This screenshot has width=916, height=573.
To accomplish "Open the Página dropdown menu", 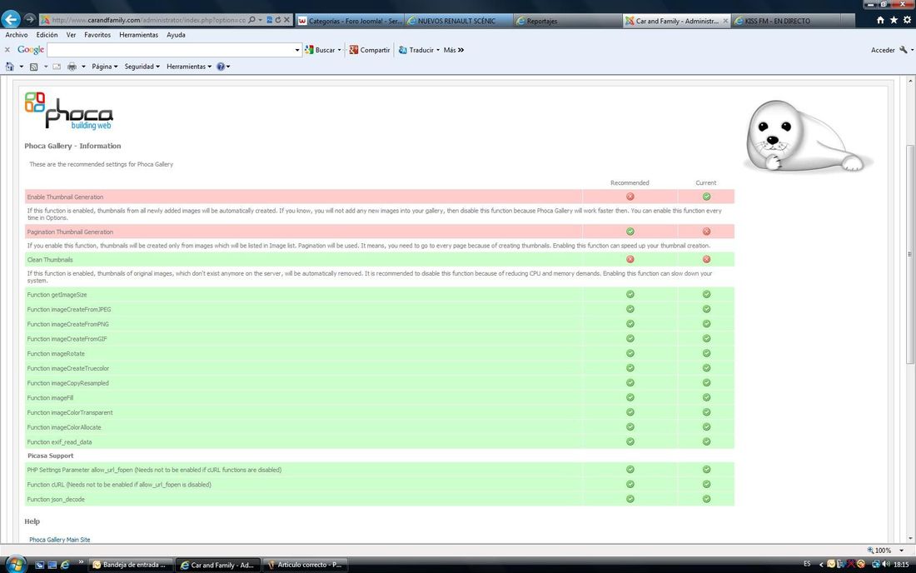I will click(x=105, y=67).
